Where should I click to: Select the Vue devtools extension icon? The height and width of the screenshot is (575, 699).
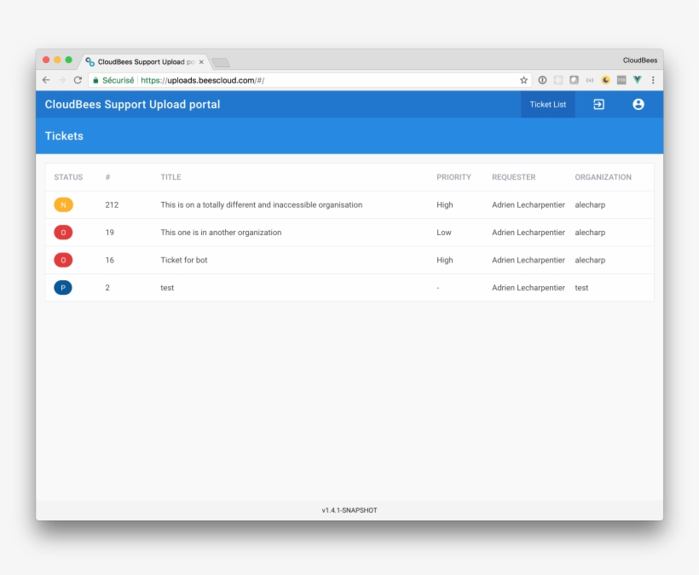638,79
